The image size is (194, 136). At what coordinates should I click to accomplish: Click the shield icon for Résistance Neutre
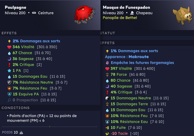tap(9, 82)
